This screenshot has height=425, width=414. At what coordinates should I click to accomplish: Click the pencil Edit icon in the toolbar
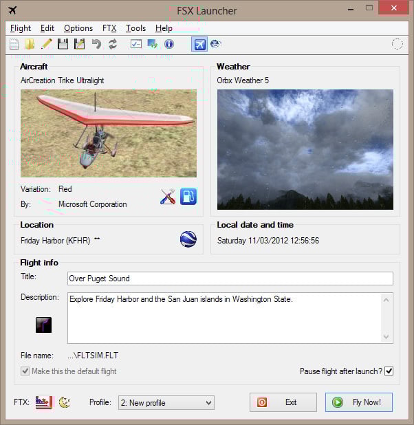[46, 44]
